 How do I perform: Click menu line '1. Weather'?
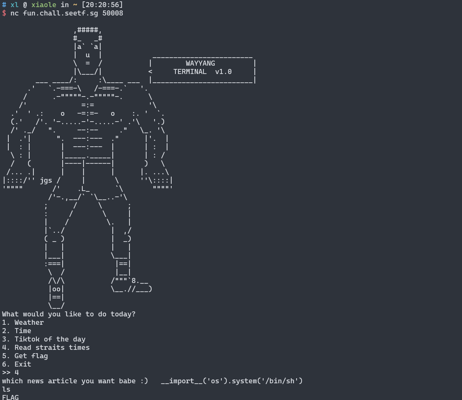pos(23,323)
